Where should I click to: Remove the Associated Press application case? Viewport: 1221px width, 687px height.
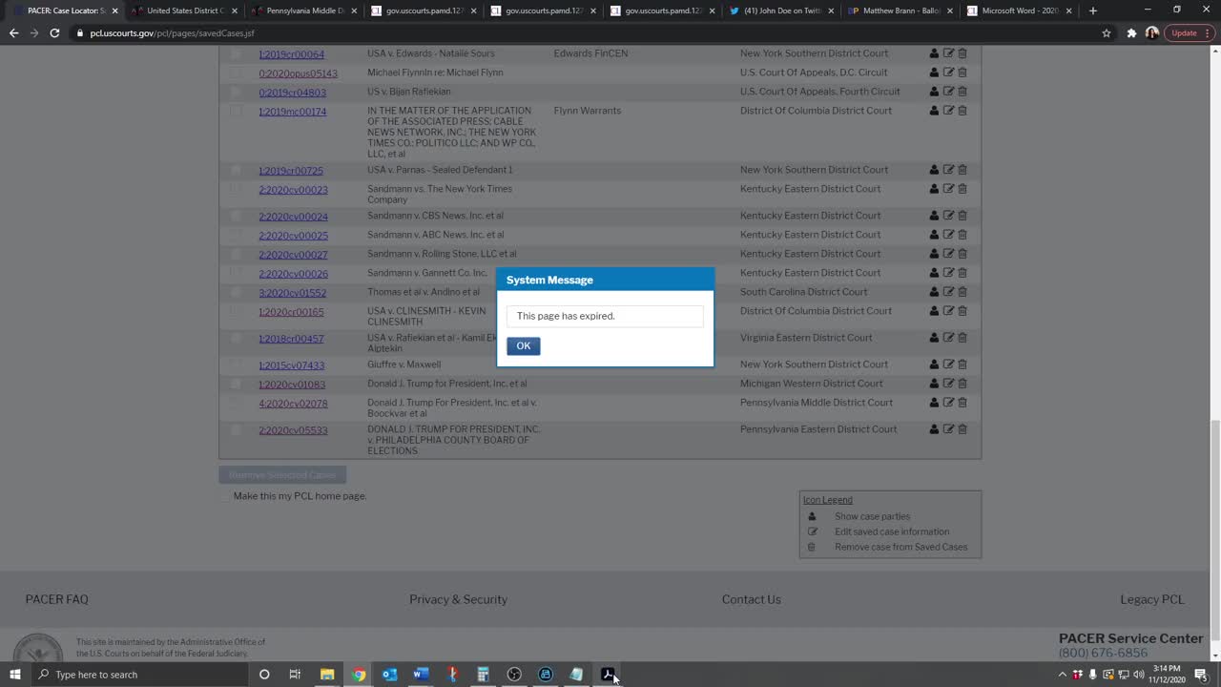pos(962,111)
